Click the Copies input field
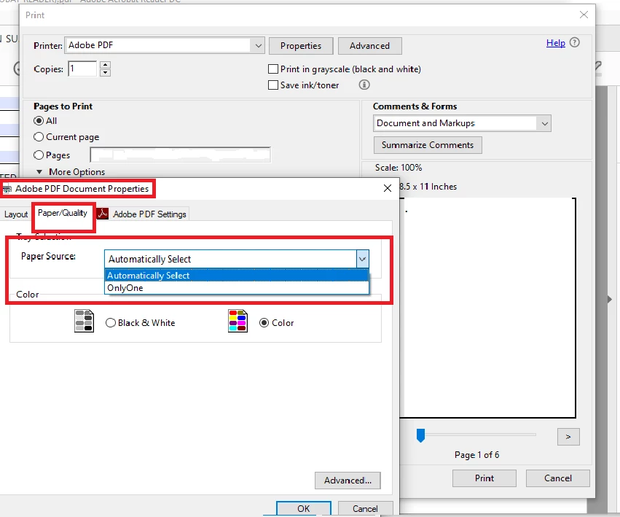The height and width of the screenshot is (517, 620). (x=82, y=69)
